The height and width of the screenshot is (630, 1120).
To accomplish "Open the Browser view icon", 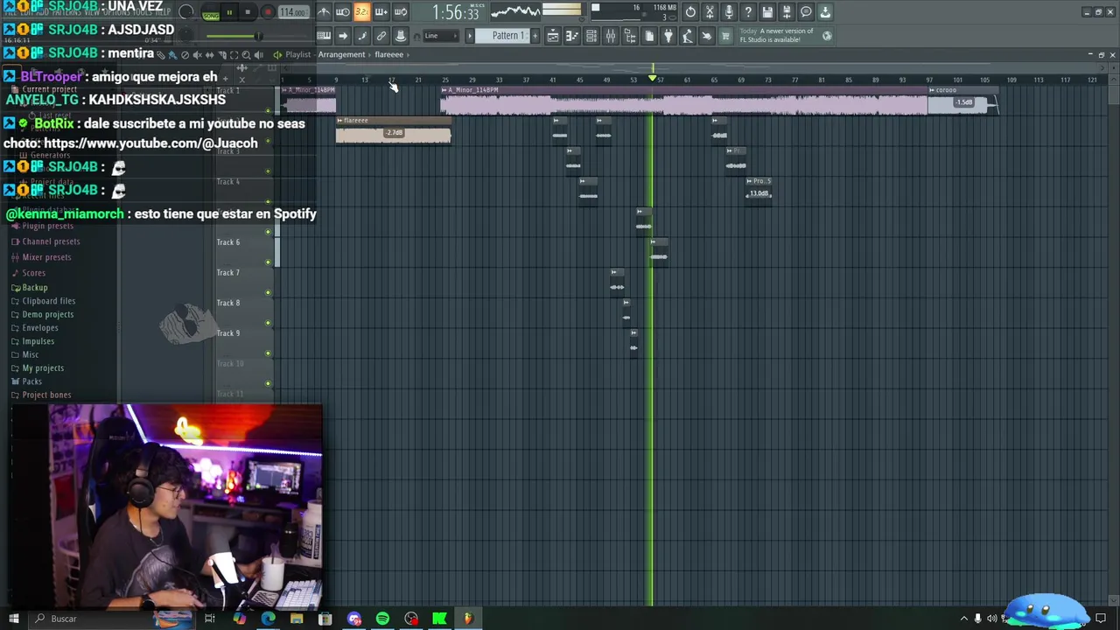I will pos(630,36).
